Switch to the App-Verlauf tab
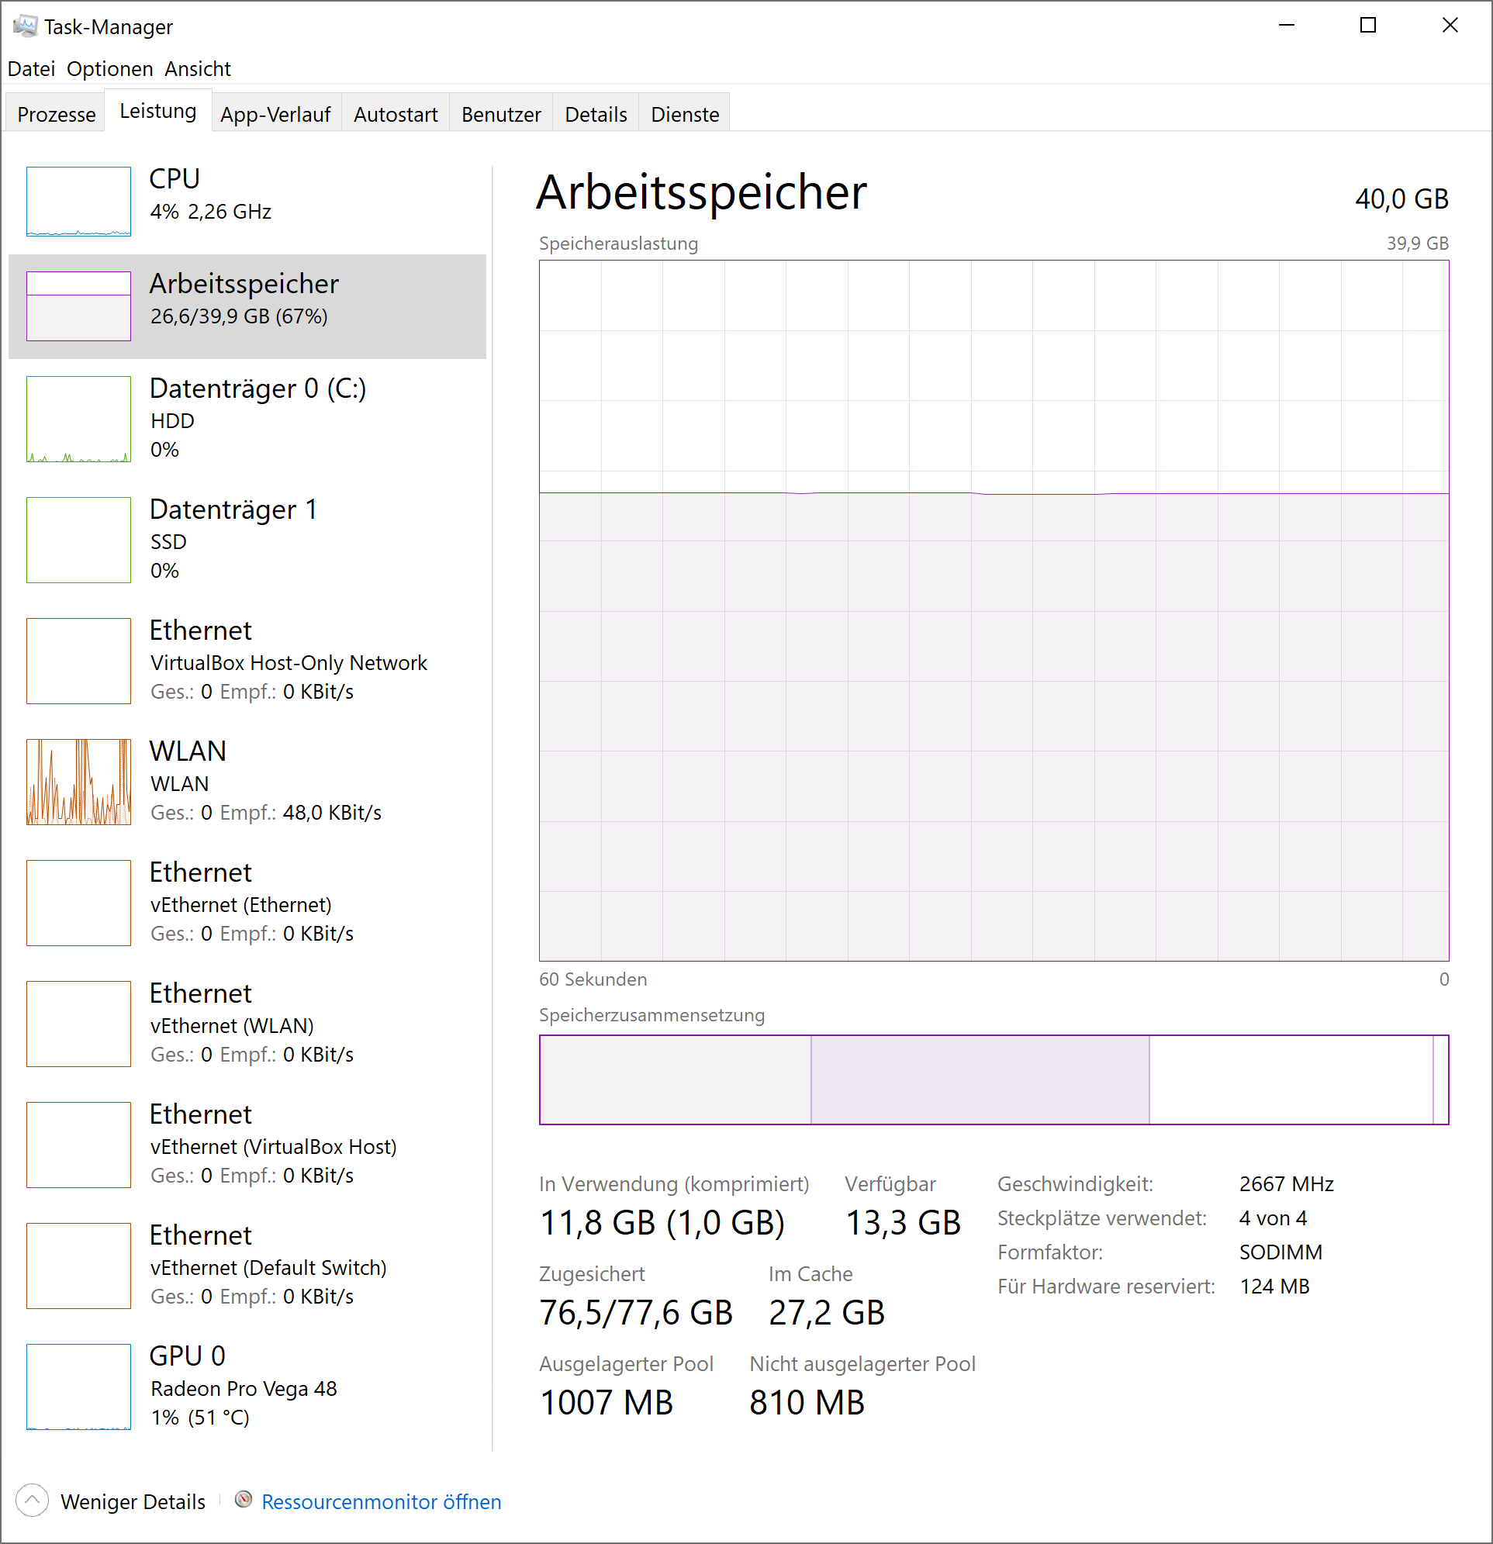The width and height of the screenshot is (1493, 1544). (x=275, y=114)
